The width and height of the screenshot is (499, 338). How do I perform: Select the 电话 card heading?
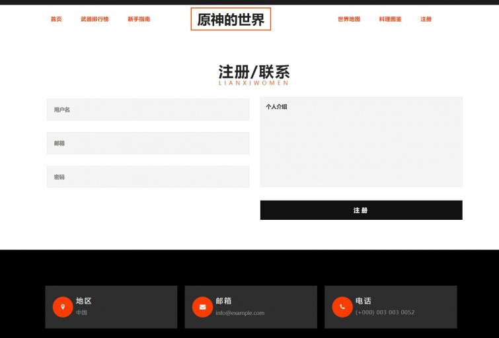point(363,301)
